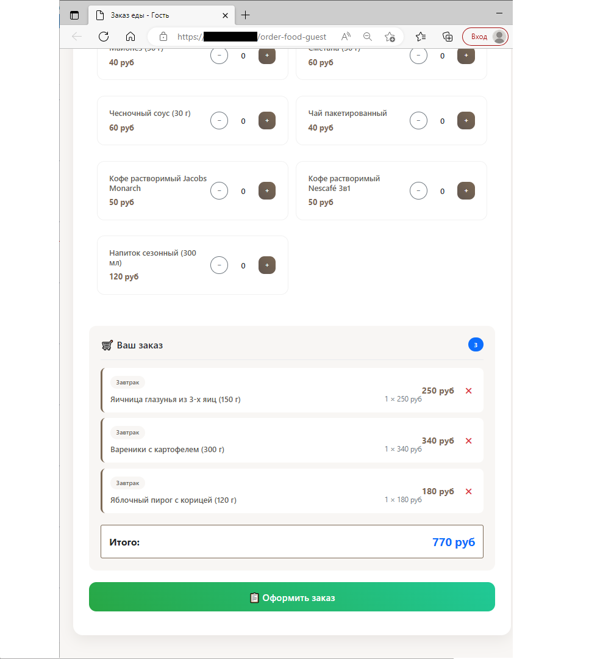Image resolution: width=589 pixels, height=659 pixels.
Task: Add this page to favorites
Action: 390,37
